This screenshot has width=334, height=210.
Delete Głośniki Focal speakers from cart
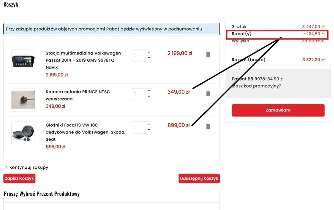coord(208,127)
